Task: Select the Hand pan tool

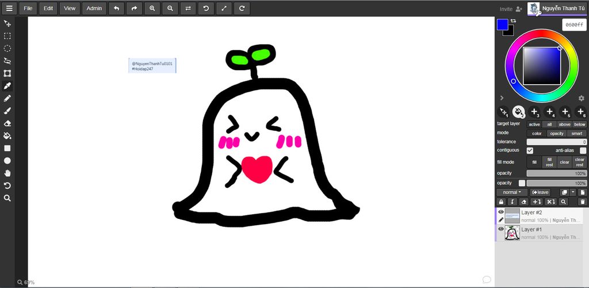Action: coord(7,173)
